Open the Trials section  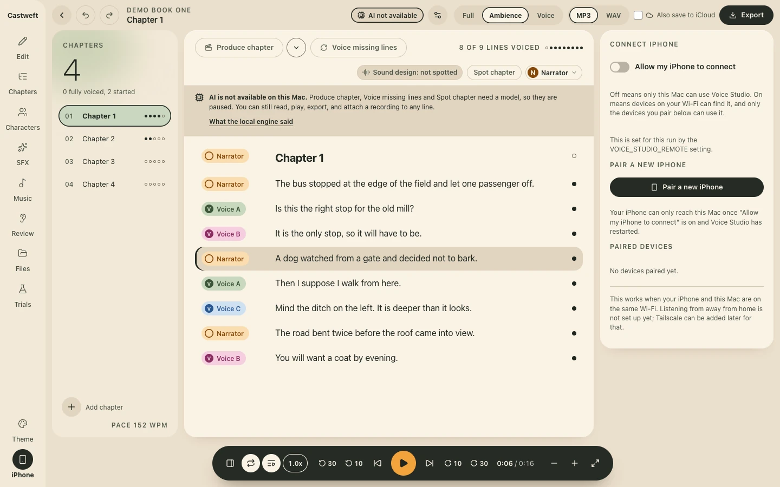pyautogui.click(x=23, y=296)
